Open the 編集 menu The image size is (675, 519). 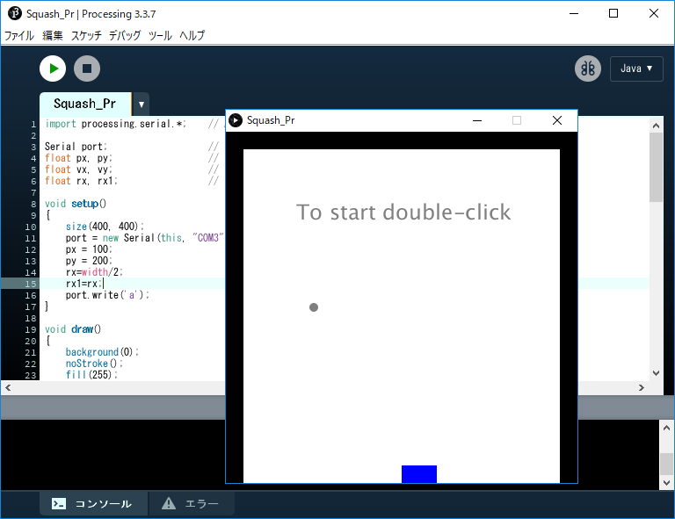click(53, 35)
